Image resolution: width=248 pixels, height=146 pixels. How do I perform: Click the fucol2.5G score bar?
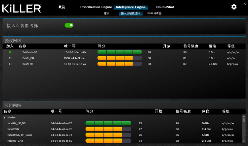click(x=108, y=129)
